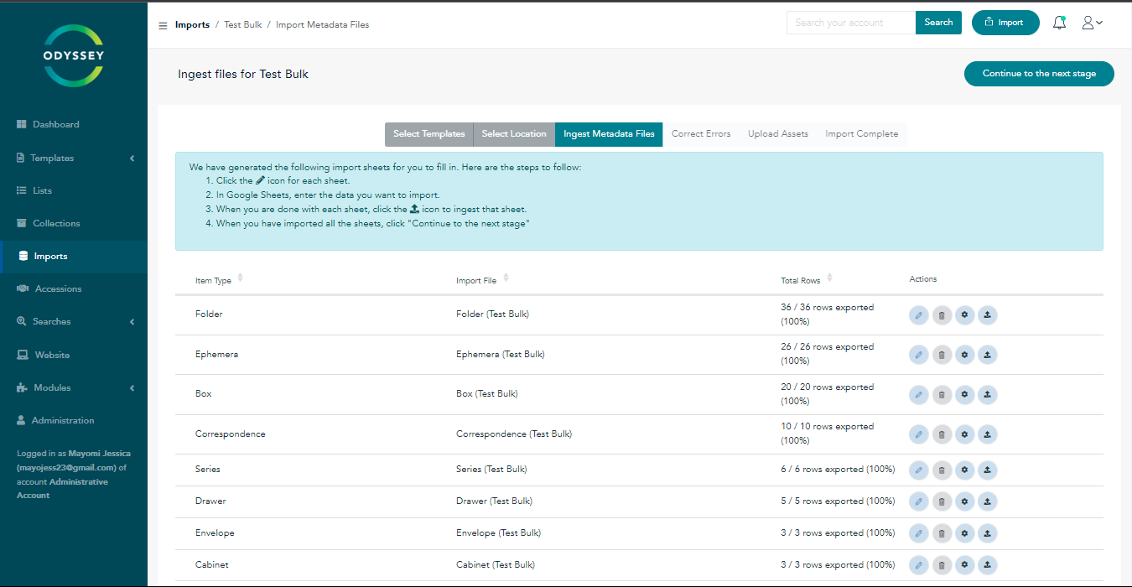Click the Drawer item type cell

(210, 501)
